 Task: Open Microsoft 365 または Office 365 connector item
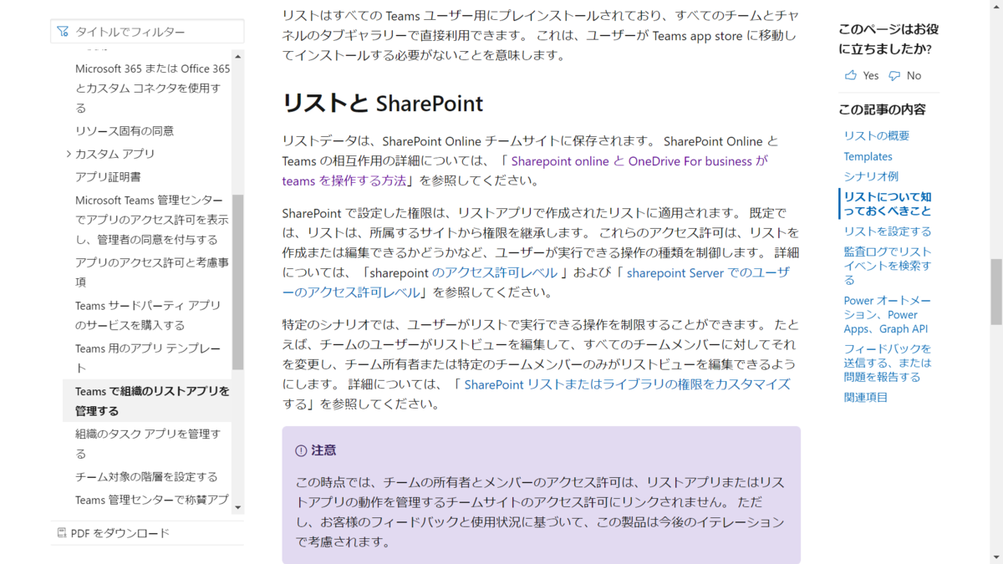(x=153, y=89)
